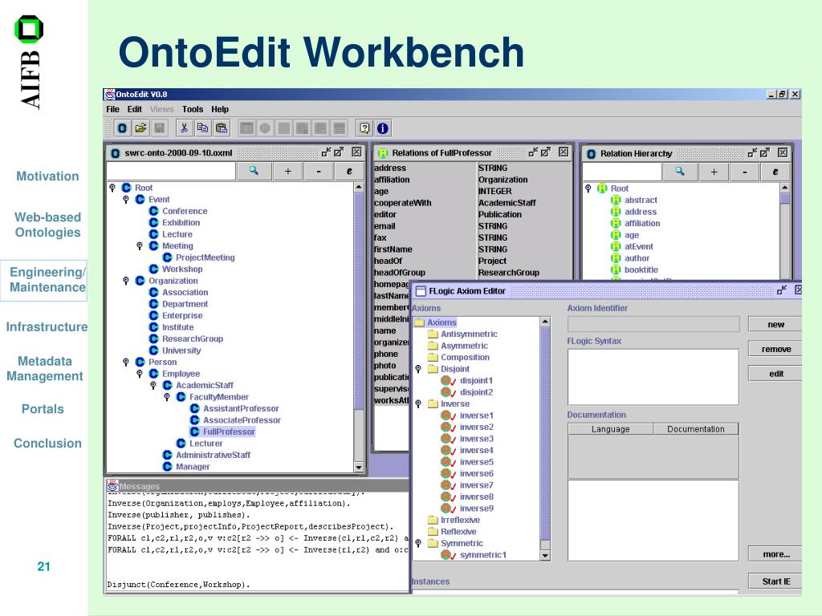This screenshot has width=822, height=616.
Task: Click the 'abstract' relation icon
Action: pyautogui.click(x=616, y=200)
